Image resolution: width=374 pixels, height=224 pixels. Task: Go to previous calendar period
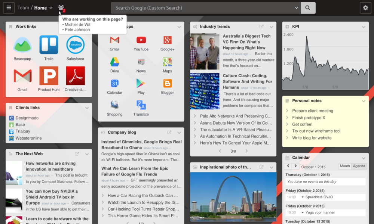coord(288,166)
